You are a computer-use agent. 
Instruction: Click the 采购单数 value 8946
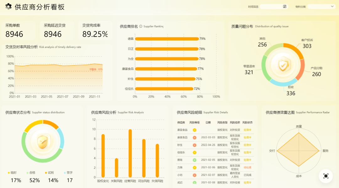(14, 34)
